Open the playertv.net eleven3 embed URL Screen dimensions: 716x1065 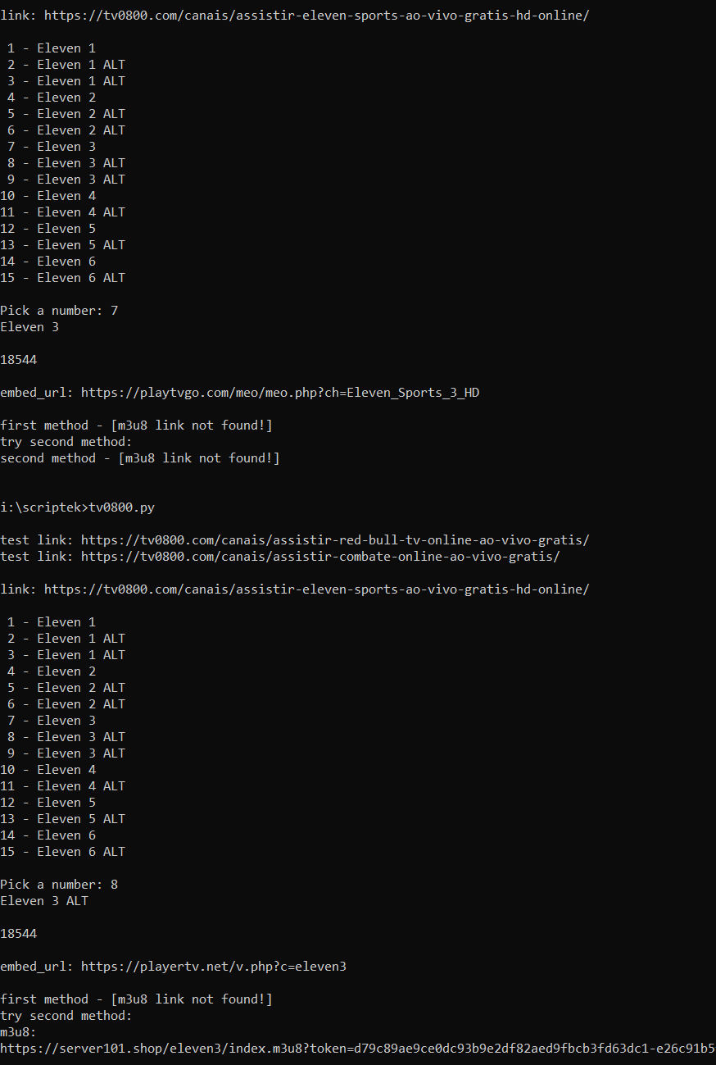[x=213, y=967]
